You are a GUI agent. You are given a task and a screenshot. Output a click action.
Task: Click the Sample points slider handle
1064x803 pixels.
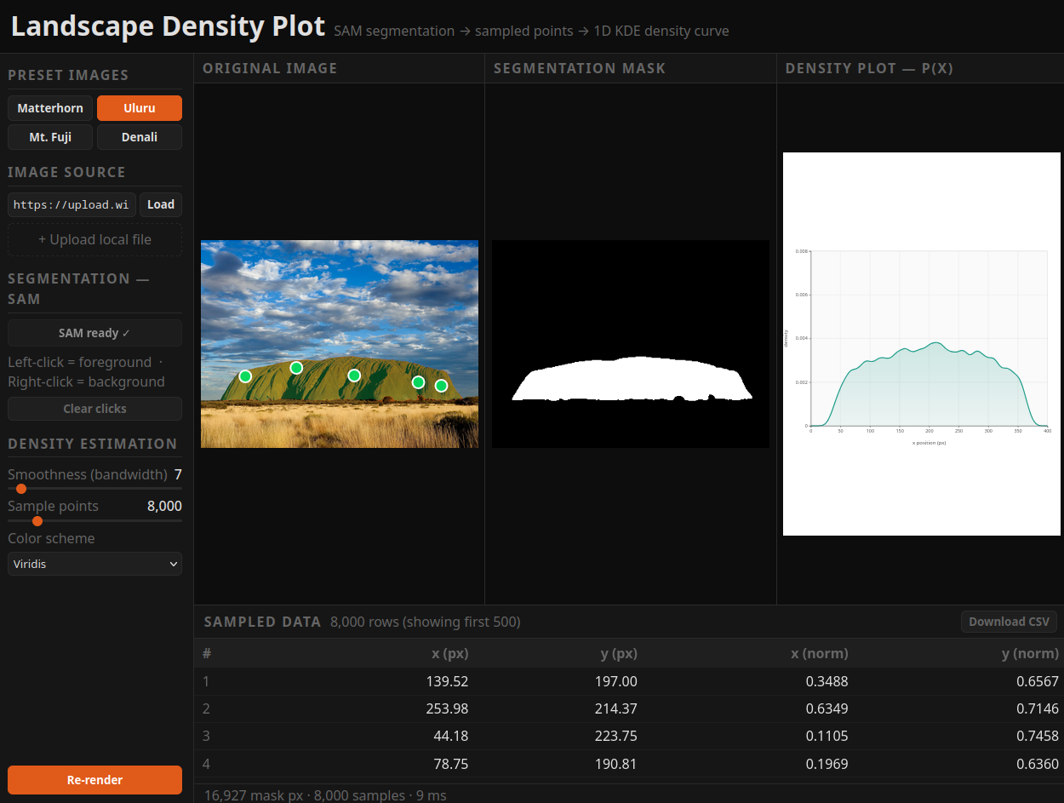[x=37, y=521]
